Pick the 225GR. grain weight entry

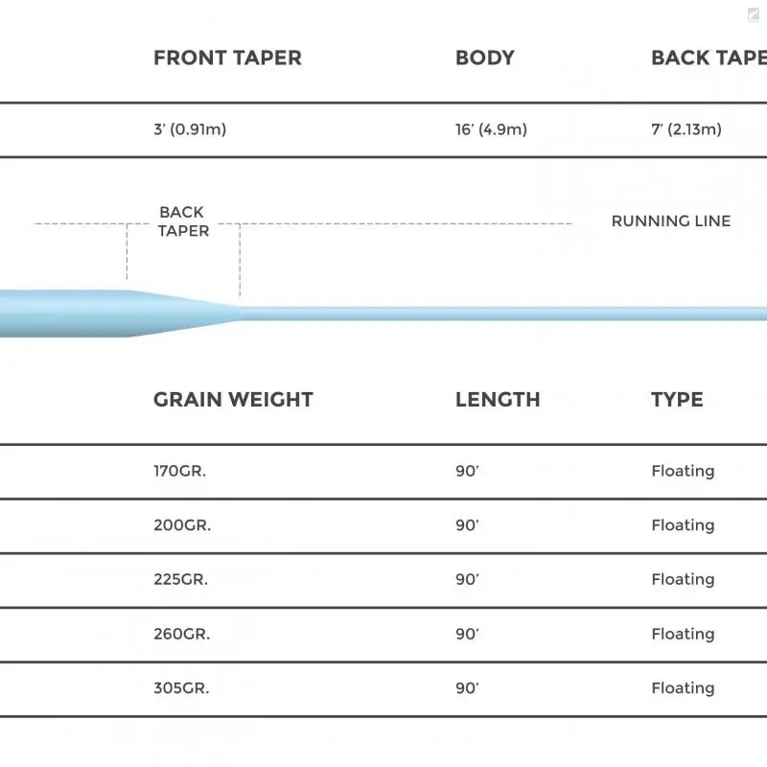point(181,579)
